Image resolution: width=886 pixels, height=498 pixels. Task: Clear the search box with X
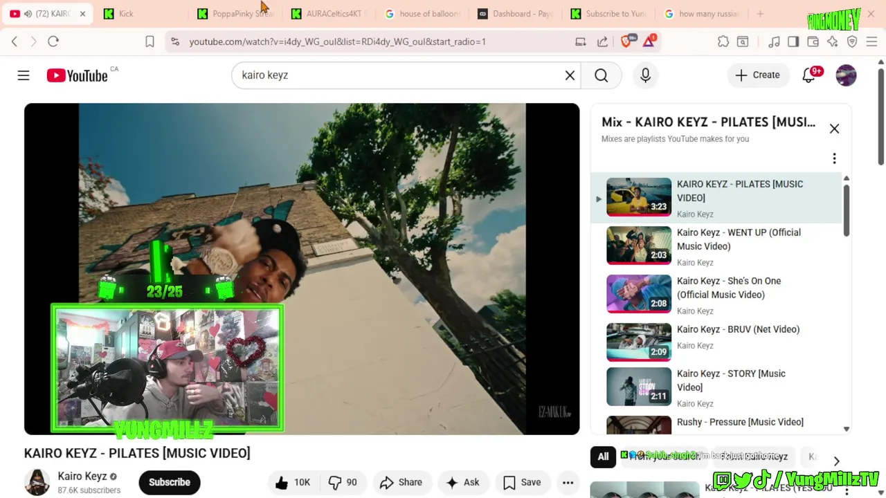point(570,75)
